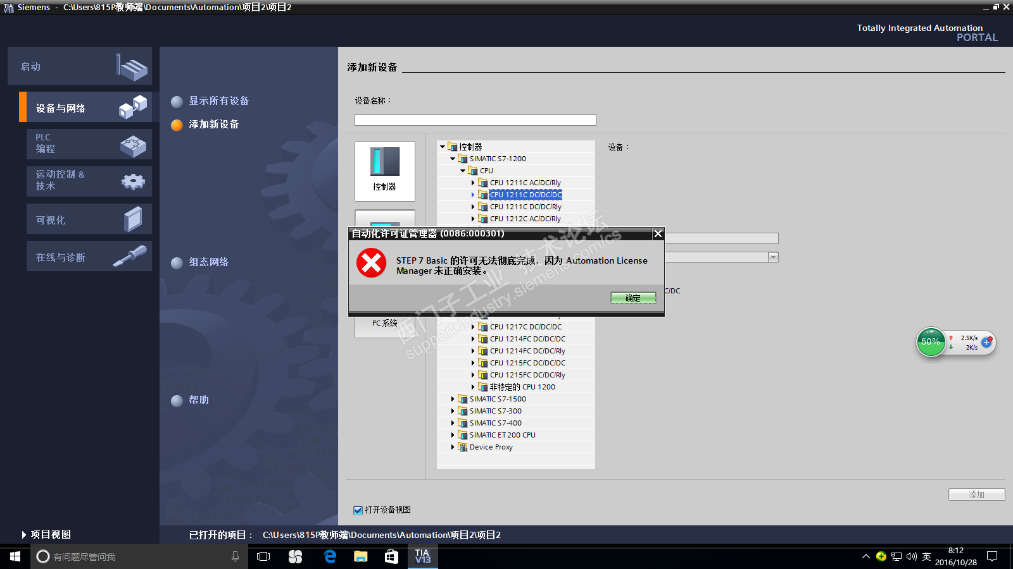
Task: Click the Cortana search box
Action: point(139,556)
